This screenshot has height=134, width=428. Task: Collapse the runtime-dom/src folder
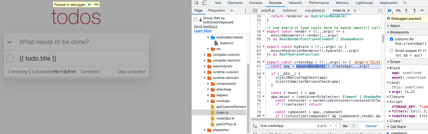[205, 78]
